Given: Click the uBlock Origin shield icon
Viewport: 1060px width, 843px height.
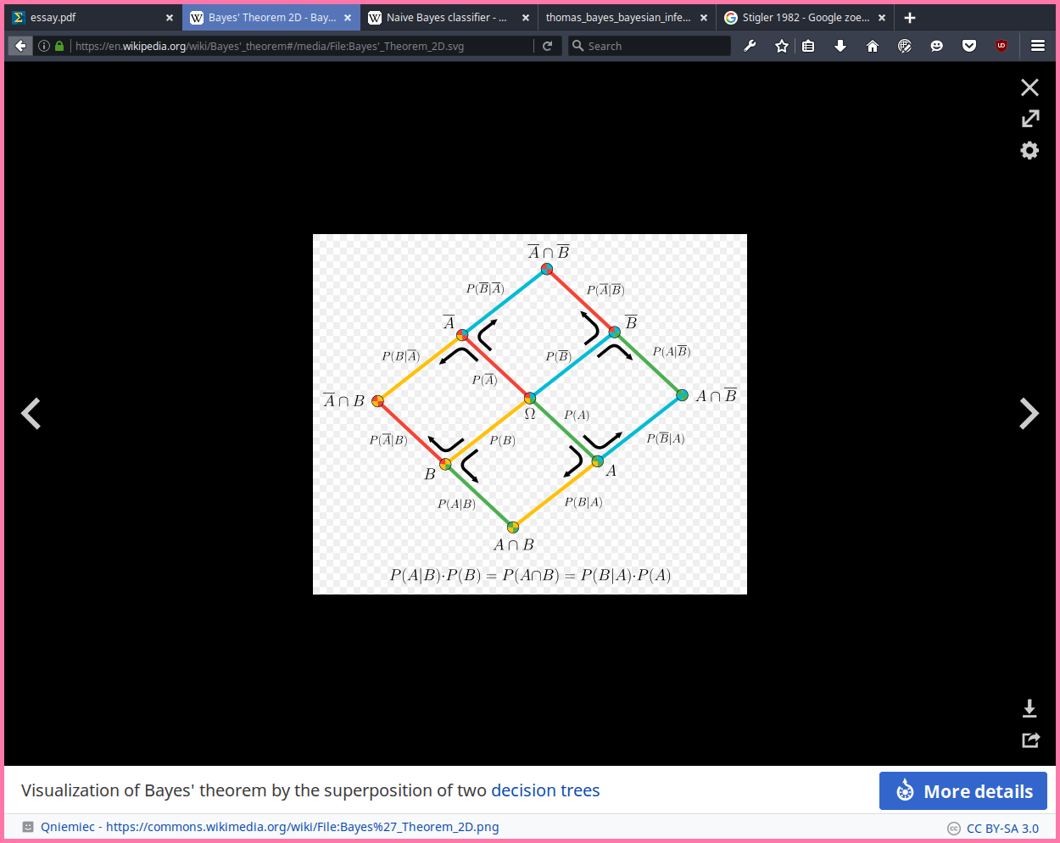Looking at the screenshot, I should point(1001,46).
